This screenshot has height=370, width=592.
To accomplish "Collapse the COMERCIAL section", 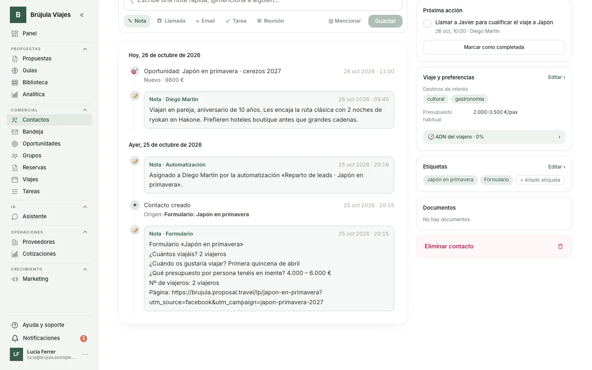I will coord(85,110).
